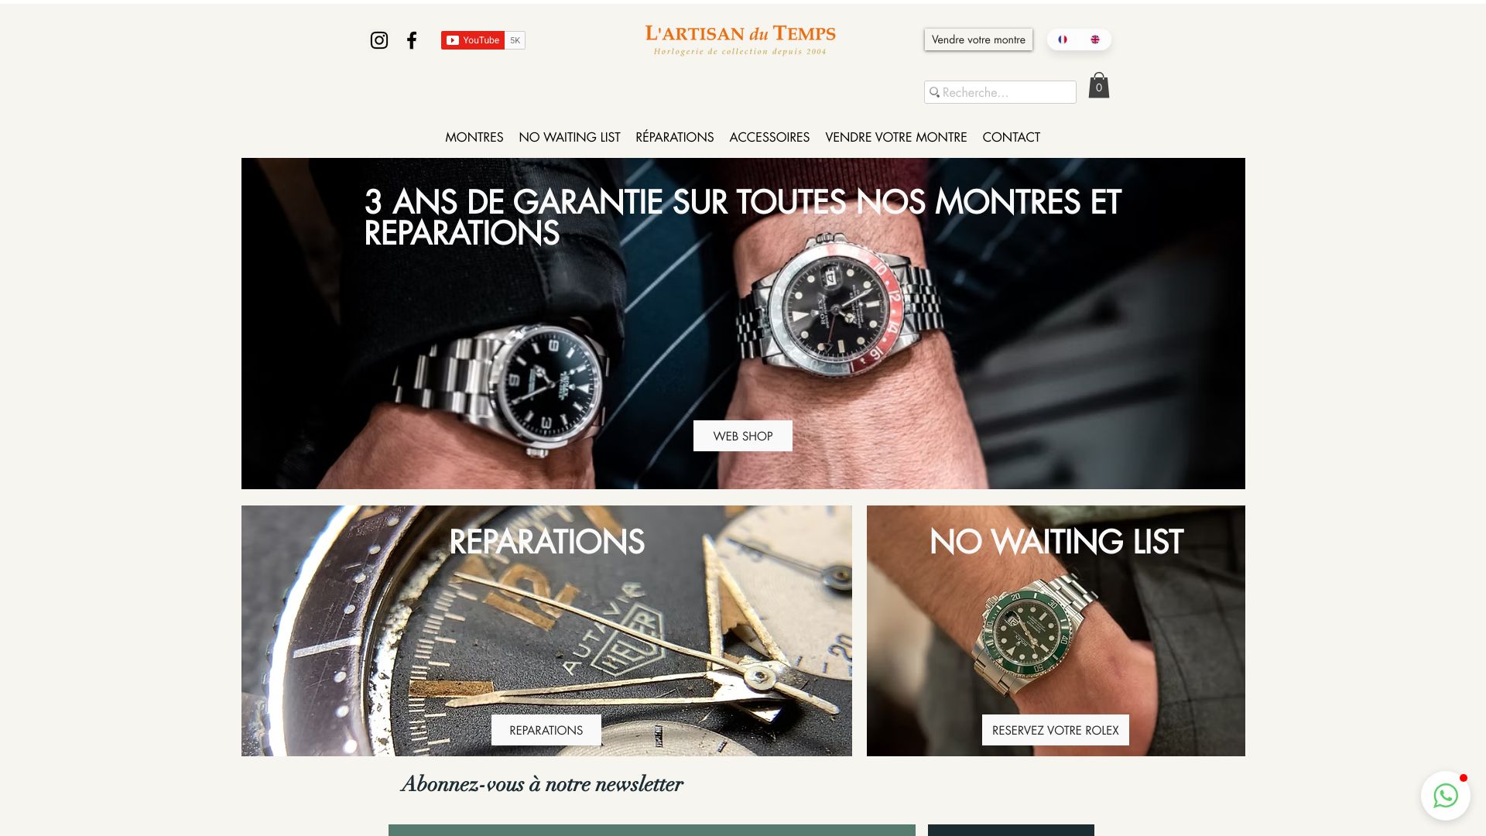
Task: Click the YouTube subscribe button
Action: 473,40
